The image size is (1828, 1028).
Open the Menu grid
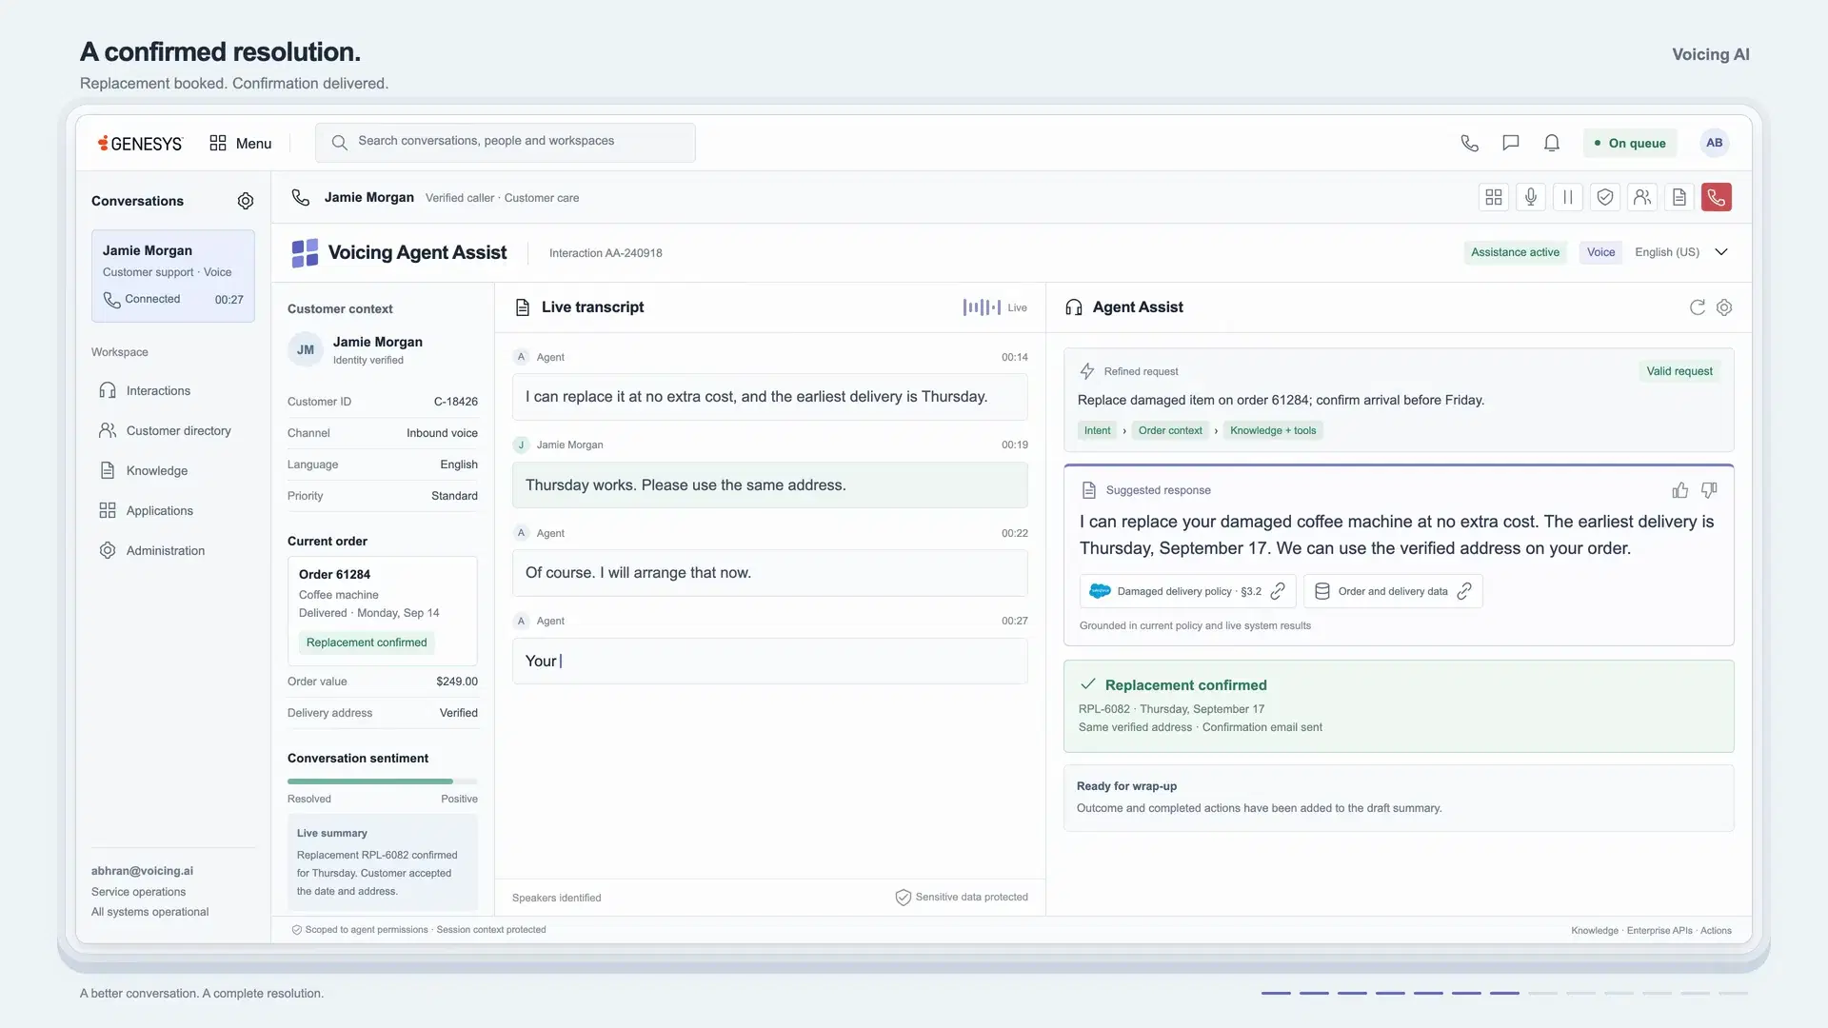point(240,143)
